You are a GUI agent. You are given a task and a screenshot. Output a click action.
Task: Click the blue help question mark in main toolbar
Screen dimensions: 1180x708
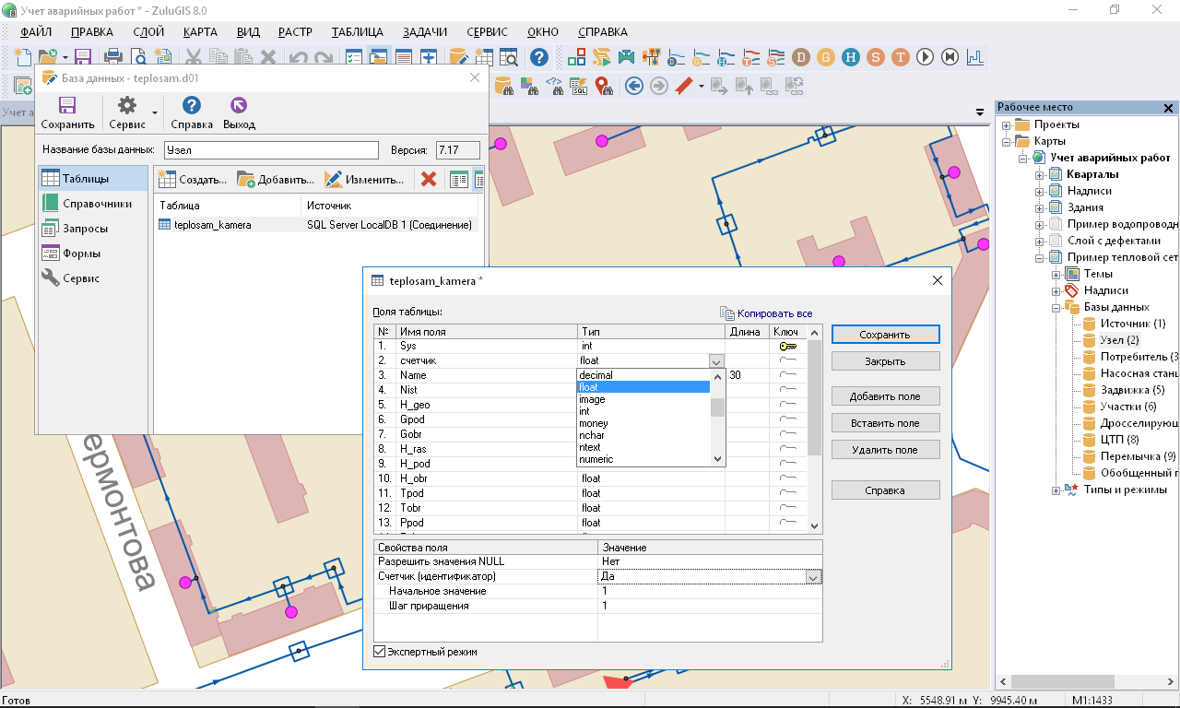(539, 57)
